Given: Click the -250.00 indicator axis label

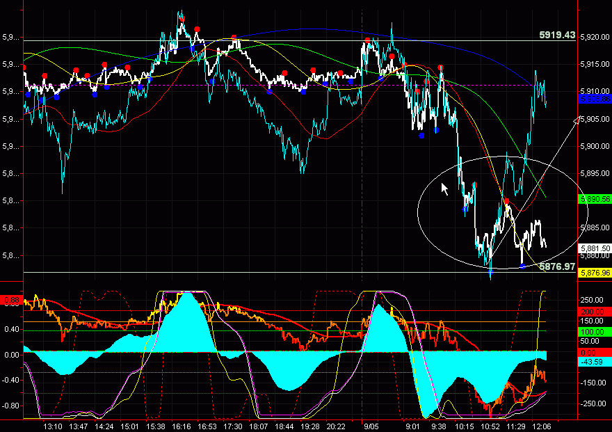Looking at the screenshot, I should 593,404.
